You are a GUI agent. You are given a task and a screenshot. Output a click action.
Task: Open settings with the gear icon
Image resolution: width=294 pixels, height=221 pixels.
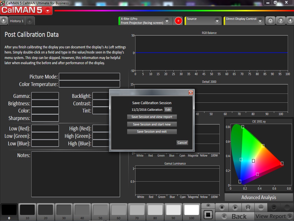point(270,21)
